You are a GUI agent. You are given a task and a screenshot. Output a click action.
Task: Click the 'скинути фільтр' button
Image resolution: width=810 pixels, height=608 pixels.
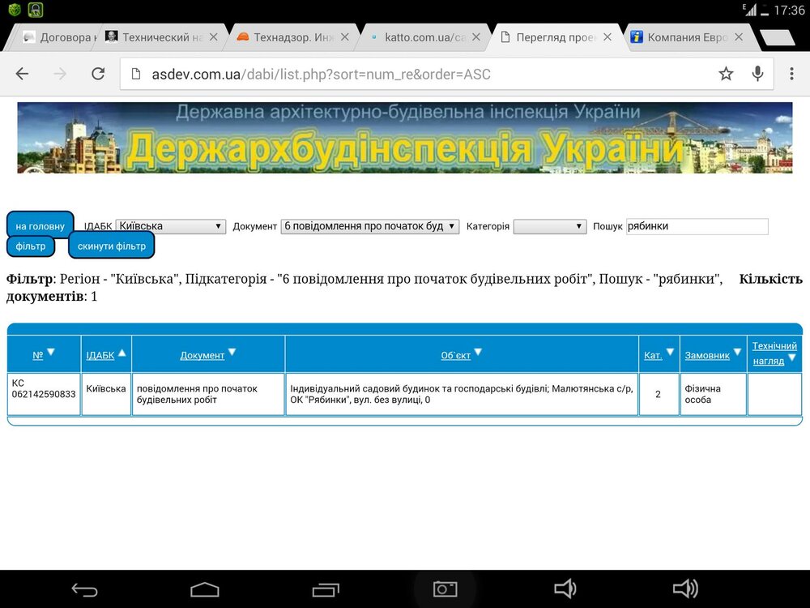(x=113, y=246)
